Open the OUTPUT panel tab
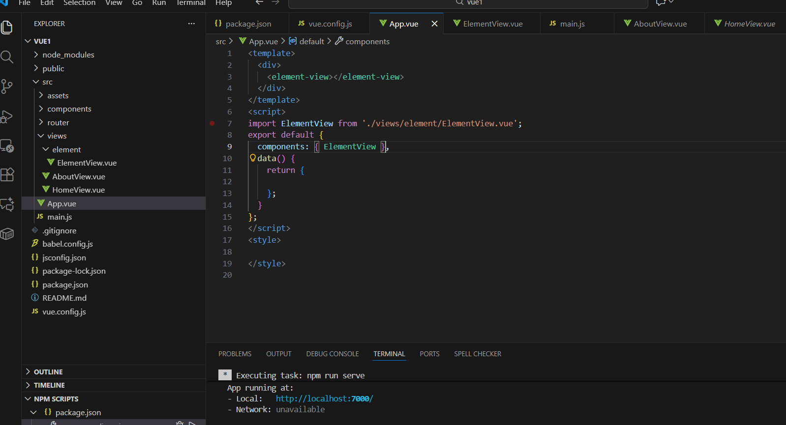The height and width of the screenshot is (425, 786). [279, 354]
